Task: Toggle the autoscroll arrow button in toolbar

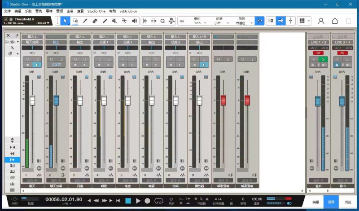Action: pyautogui.click(x=281, y=21)
